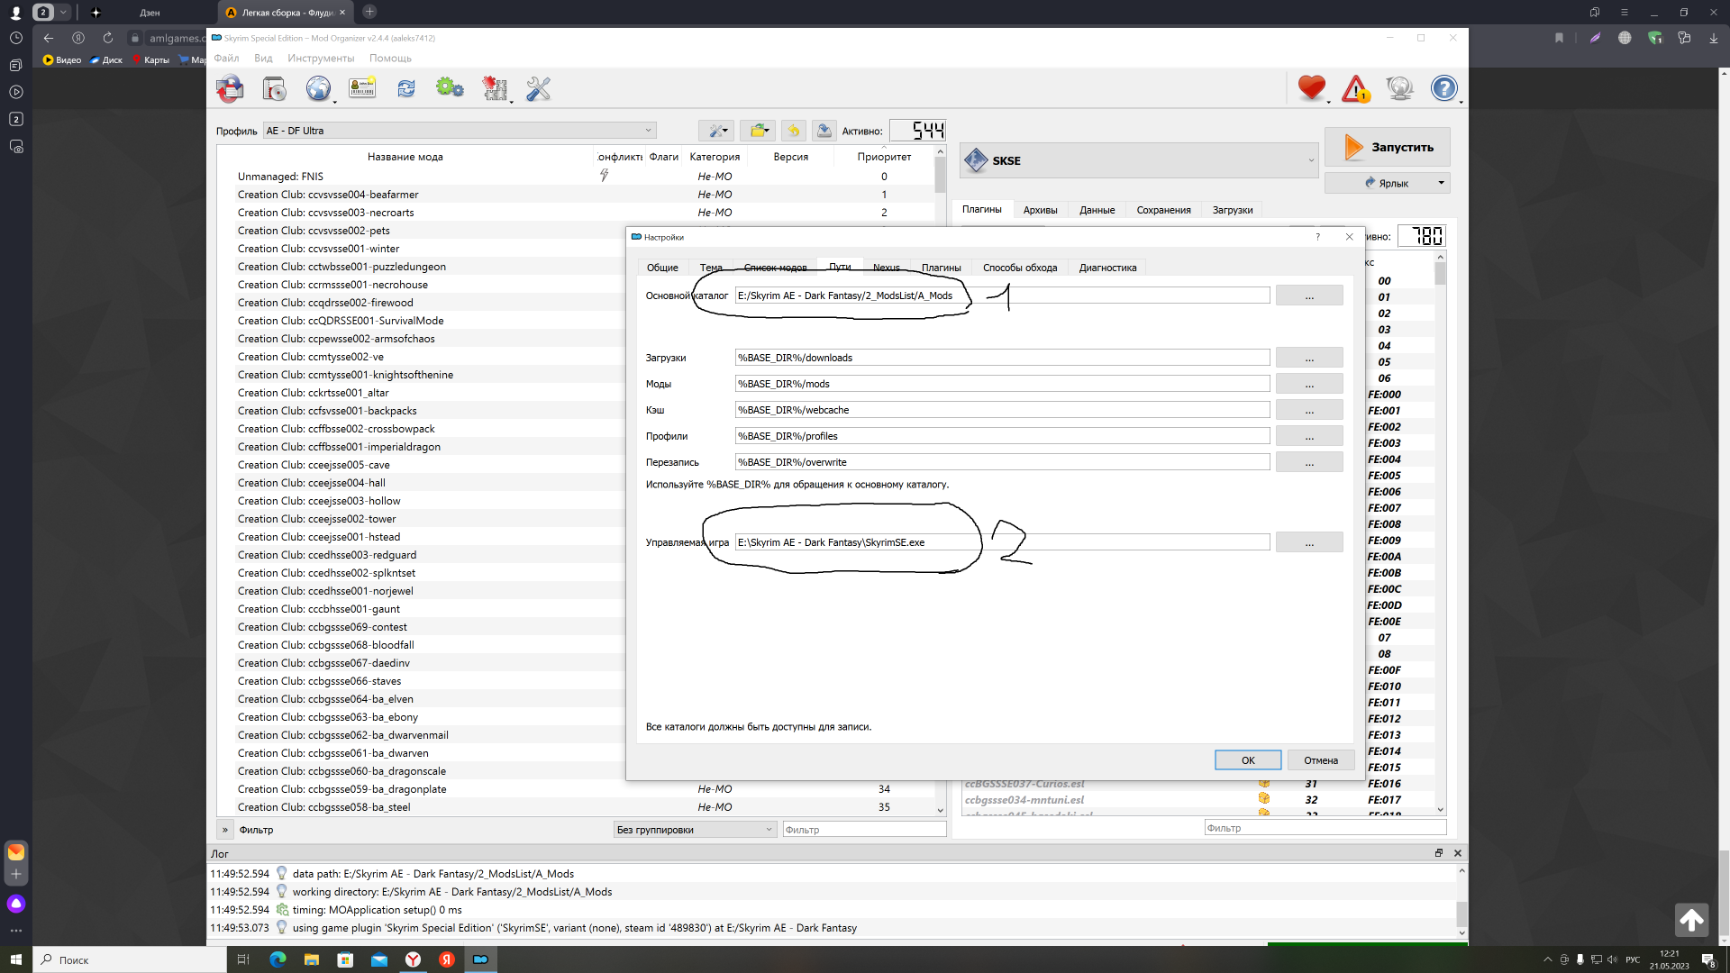
Task: Click the red warning notifications icon
Action: point(1355,88)
